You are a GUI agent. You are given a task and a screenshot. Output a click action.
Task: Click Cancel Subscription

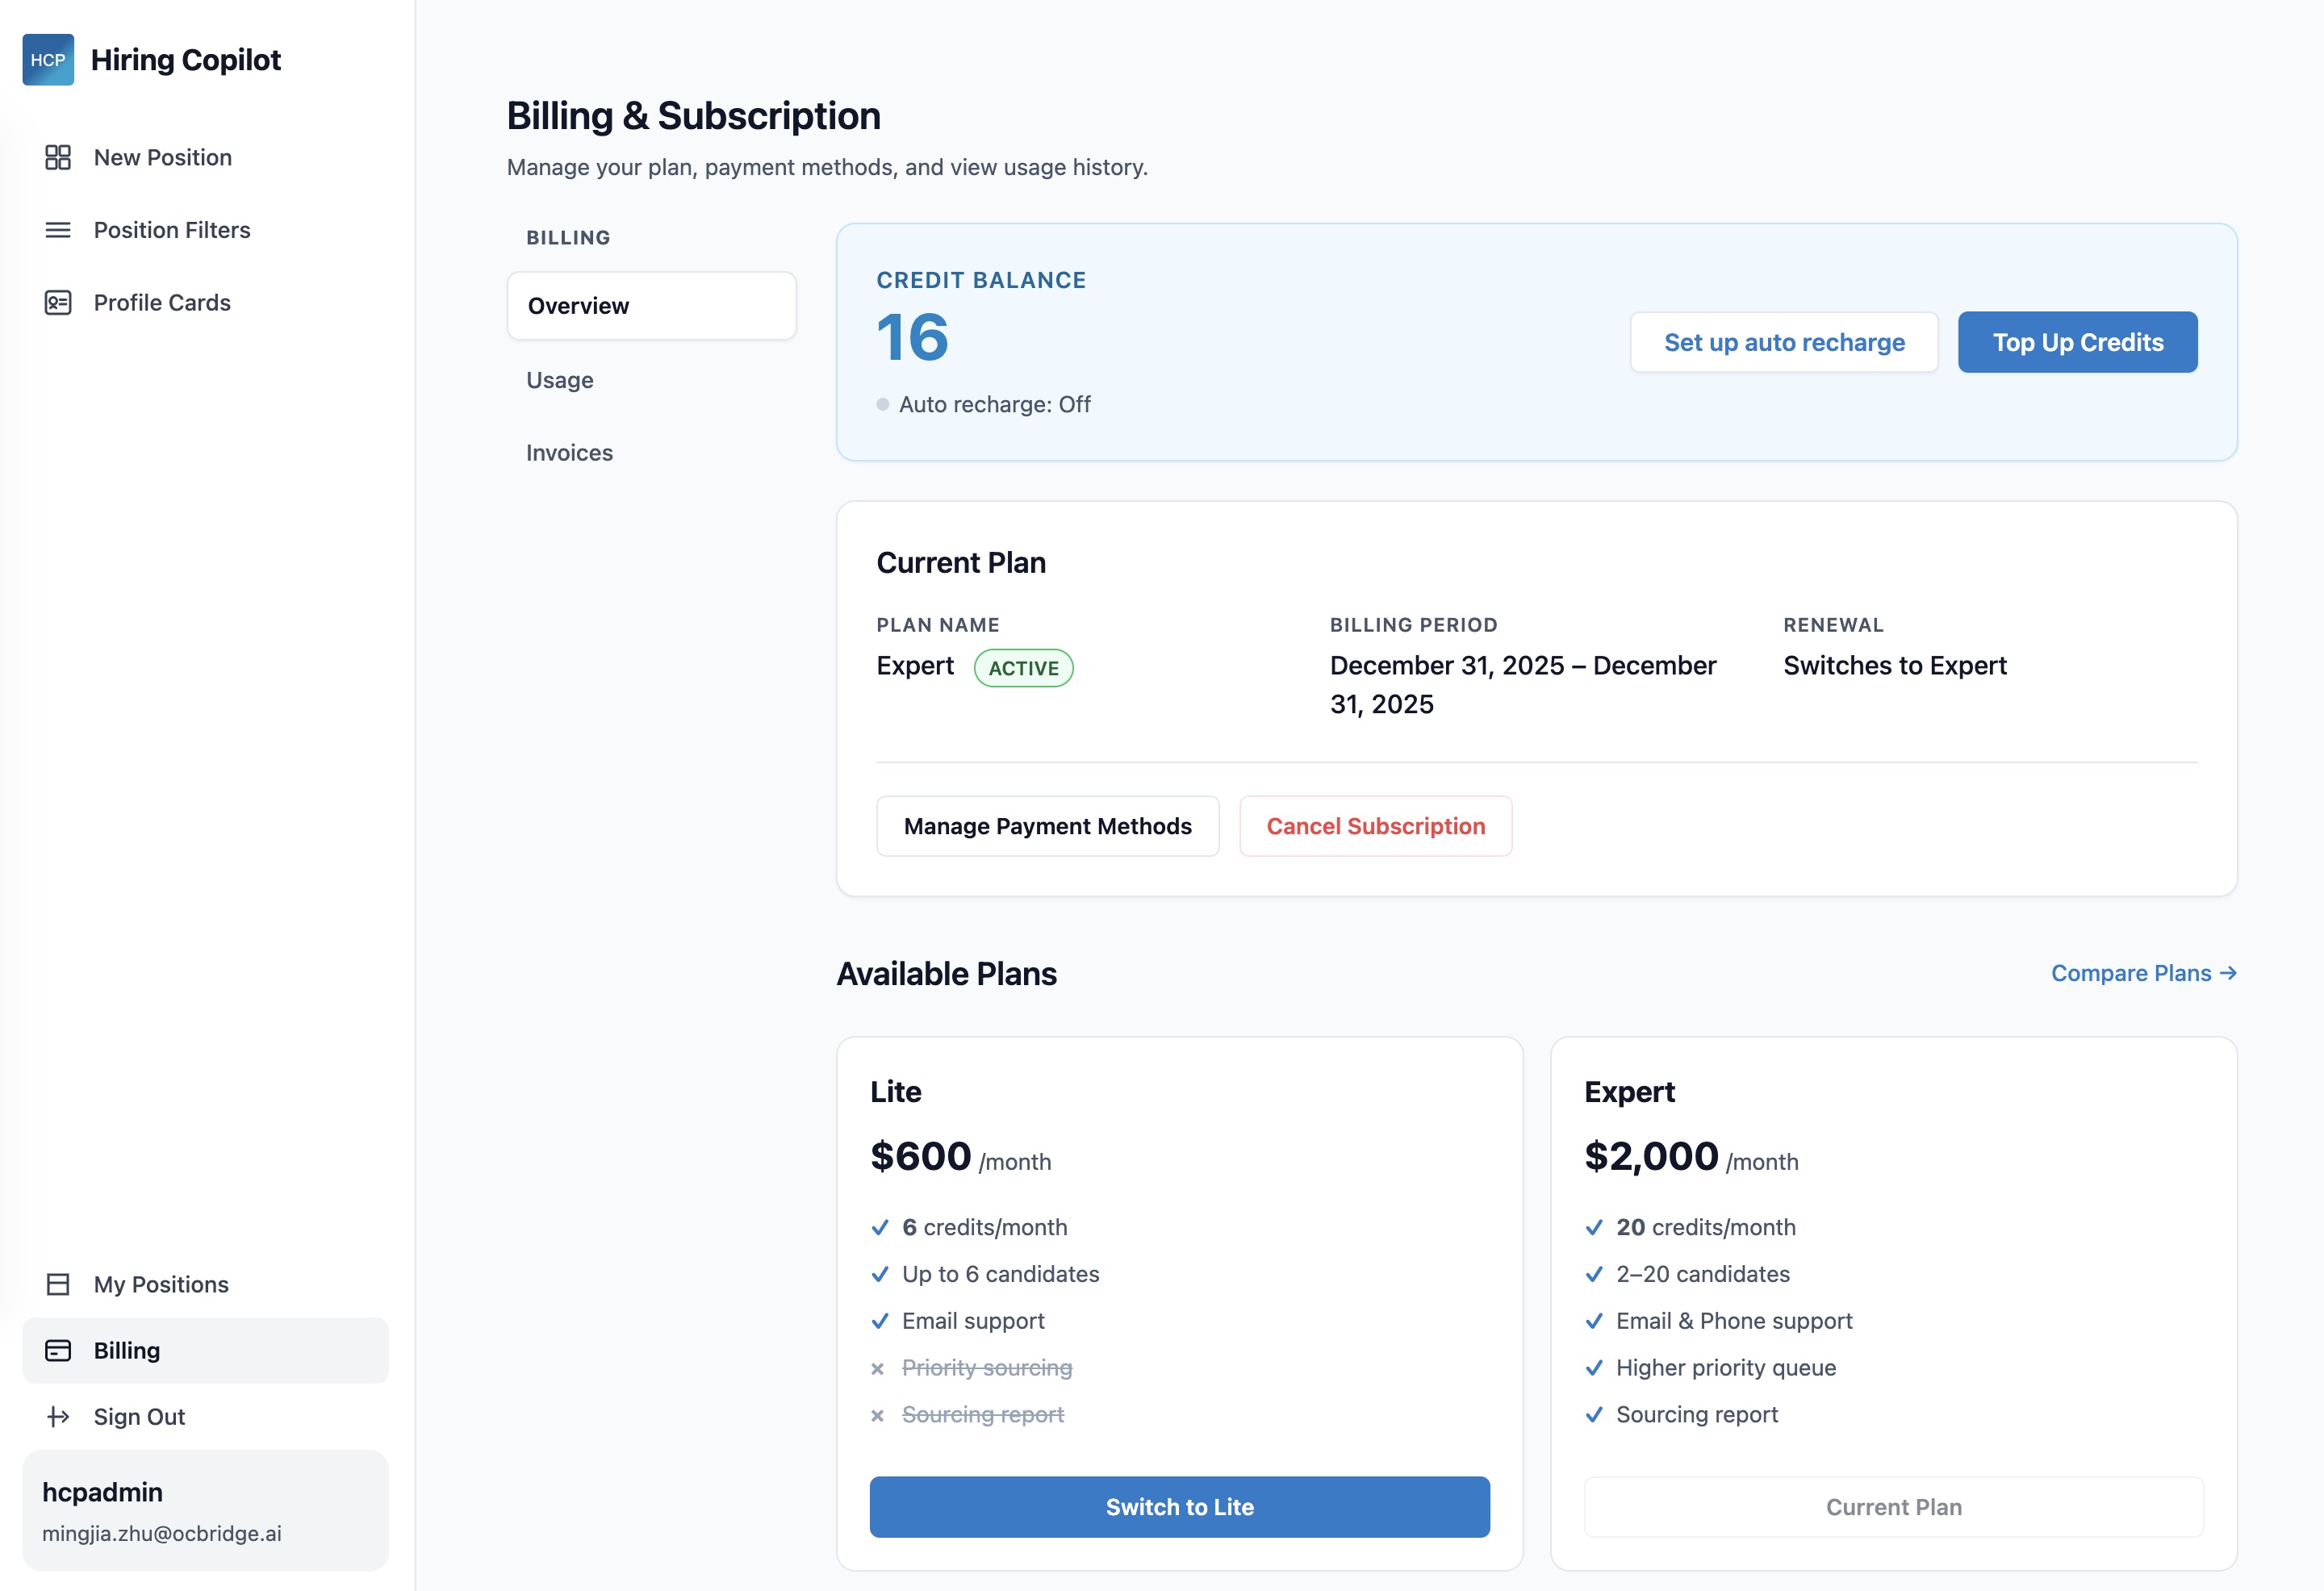(x=1375, y=826)
